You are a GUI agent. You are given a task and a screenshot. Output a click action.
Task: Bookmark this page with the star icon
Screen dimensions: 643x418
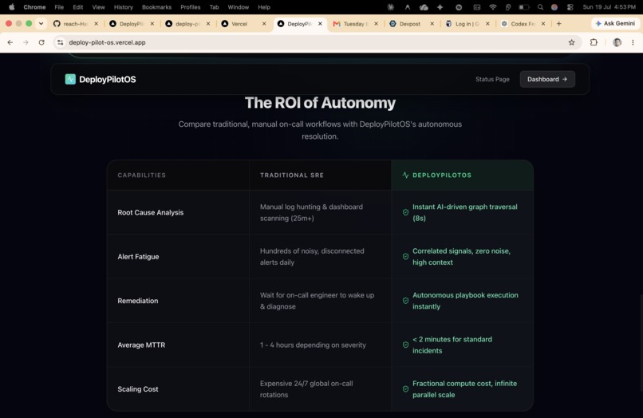pos(571,42)
